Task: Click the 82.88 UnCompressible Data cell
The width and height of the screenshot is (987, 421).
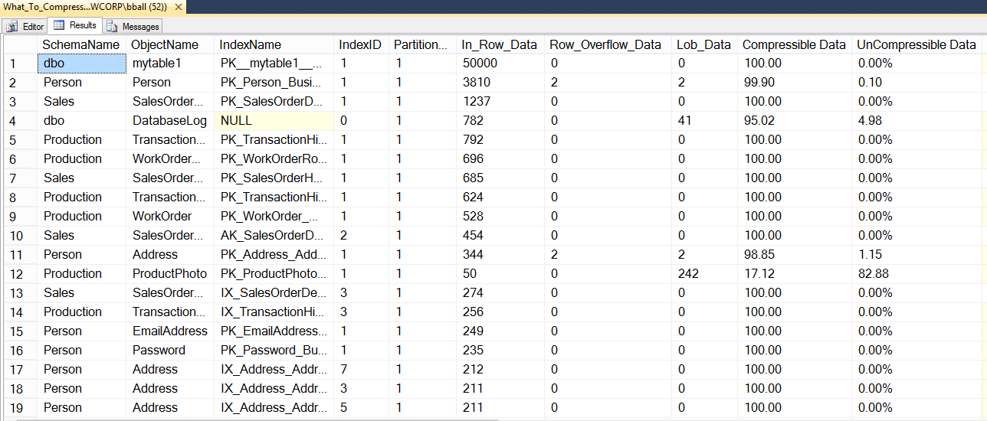Action: pyautogui.click(x=874, y=274)
